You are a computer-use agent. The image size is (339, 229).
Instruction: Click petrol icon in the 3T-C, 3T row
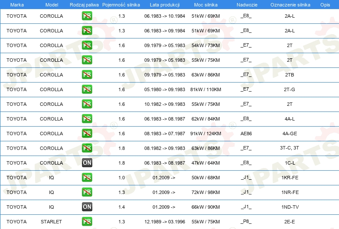point(87,148)
